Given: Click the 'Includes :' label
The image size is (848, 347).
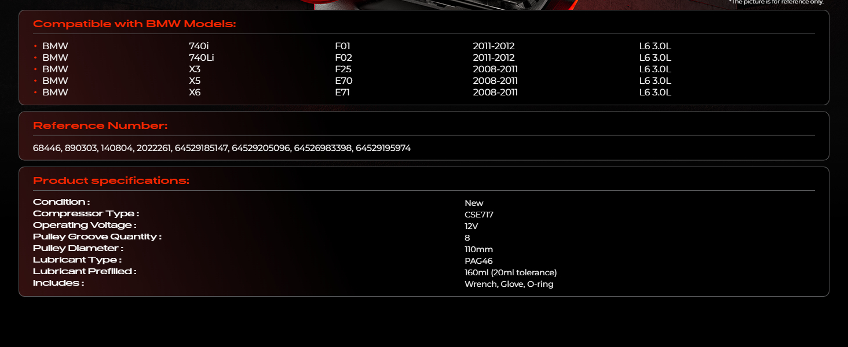Looking at the screenshot, I should click(x=59, y=283).
